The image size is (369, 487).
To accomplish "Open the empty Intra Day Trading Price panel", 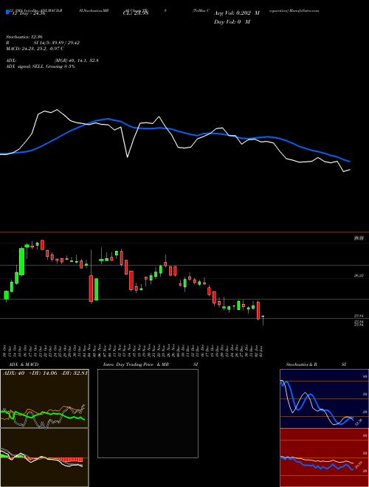I will (x=148, y=413).
